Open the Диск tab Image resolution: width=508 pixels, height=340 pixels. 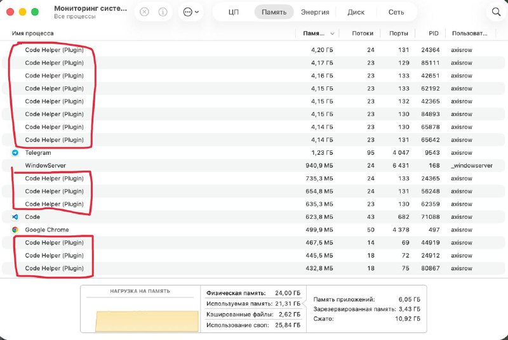click(x=356, y=12)
